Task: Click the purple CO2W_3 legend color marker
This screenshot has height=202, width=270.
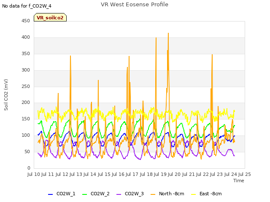Action: (x=119, y=194)
